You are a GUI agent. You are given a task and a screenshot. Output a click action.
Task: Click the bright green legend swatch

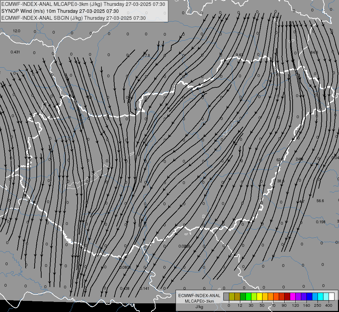pyautogui.click(x=249, y=296)
